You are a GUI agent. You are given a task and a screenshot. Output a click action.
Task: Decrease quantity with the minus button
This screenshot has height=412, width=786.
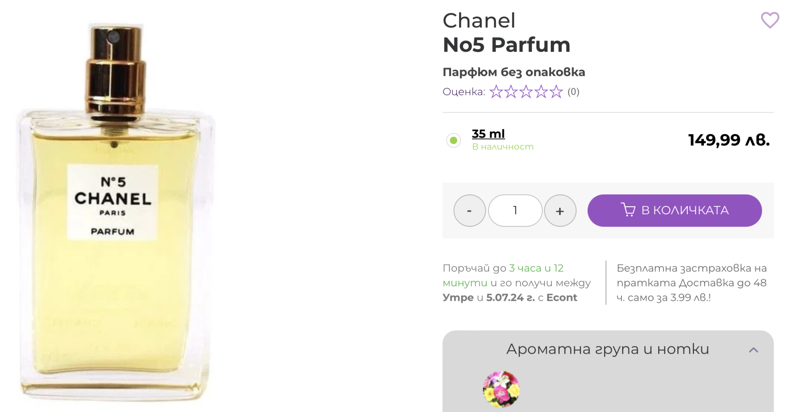[x=469, y=210]
